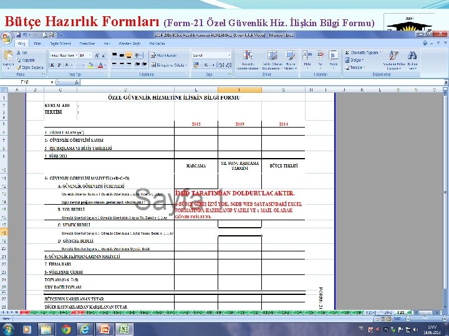Open Format as Table (Tablo Olarak Biçimlendir)
The width and height of the screenshot is (449, 336).
click(x=273, y=60)
